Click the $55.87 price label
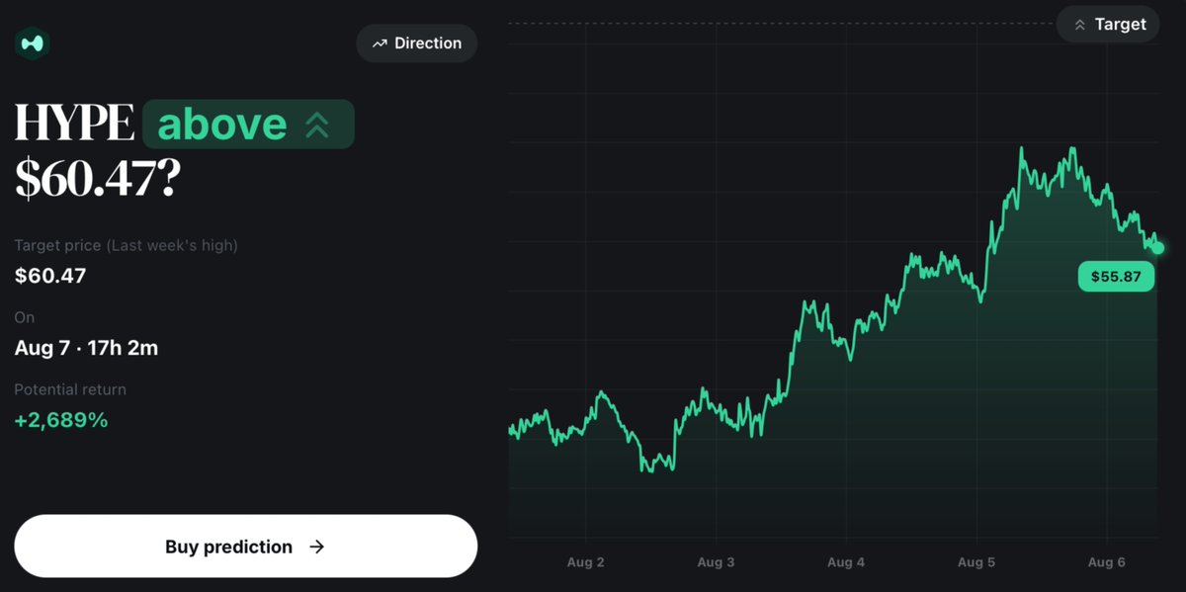Viewport: 1186px width, 592px height. tap(1116, 277)
